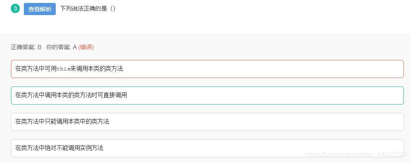Viewport: 411px width, 162px height.
Task: Choose the option 在类方法中调用本类的类方法时可直接调用
Action: tap(207, 95)
